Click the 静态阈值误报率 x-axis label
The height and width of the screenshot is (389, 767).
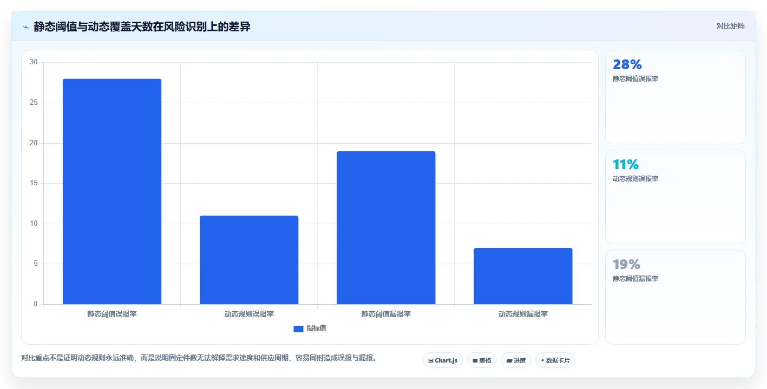[112, 314]
